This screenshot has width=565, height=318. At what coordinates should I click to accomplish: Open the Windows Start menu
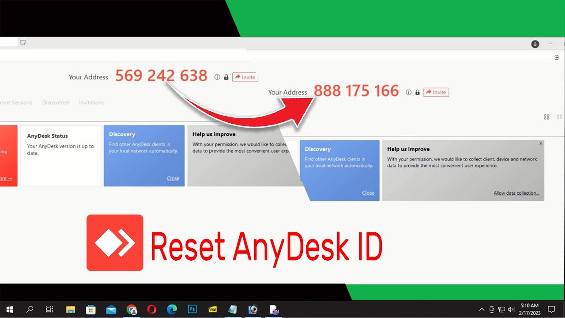[9, 309]
